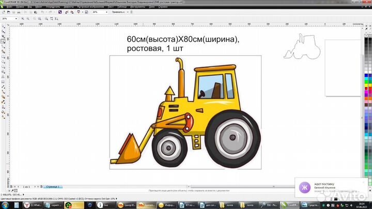Select the Rectangle tool
Screen dimensions: 372x209
pyautogui.click(x=3, y=57)
